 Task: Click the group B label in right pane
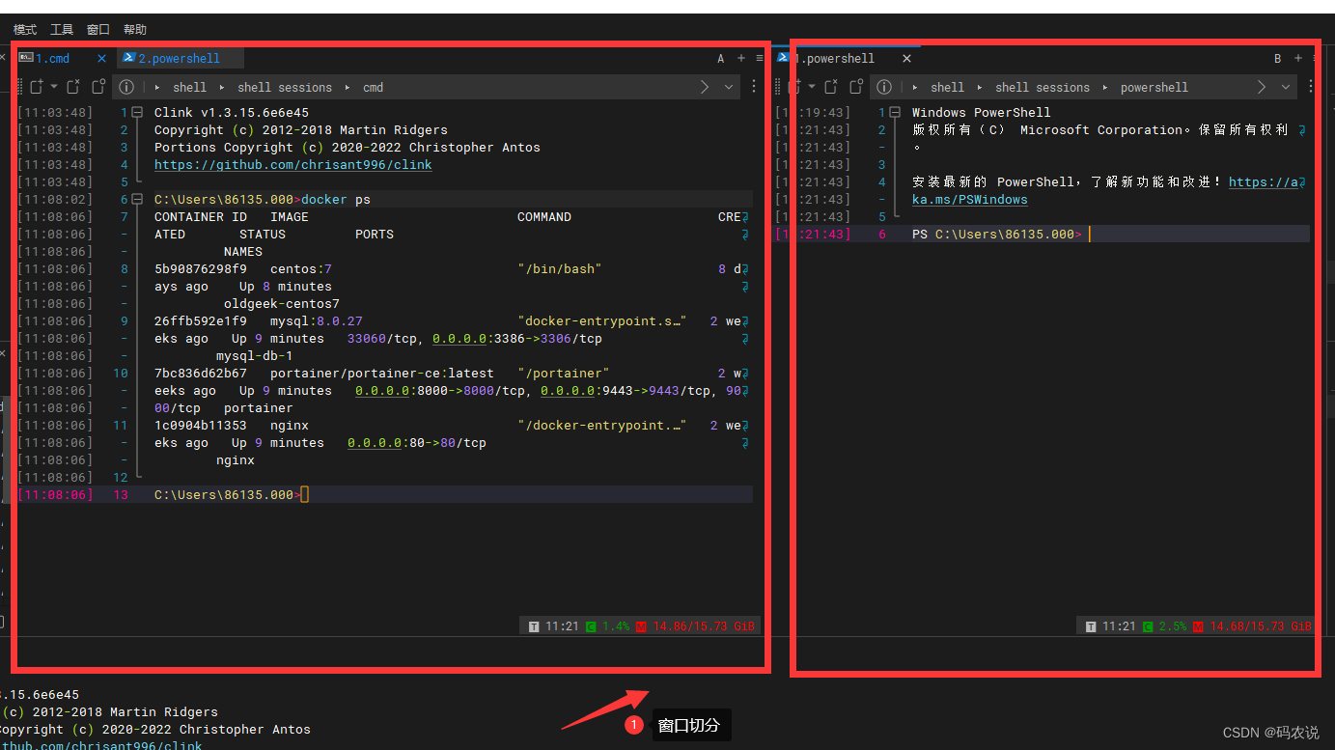[1278, 59]
